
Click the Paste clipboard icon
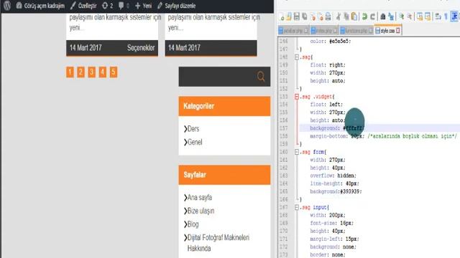pos(354,16)
